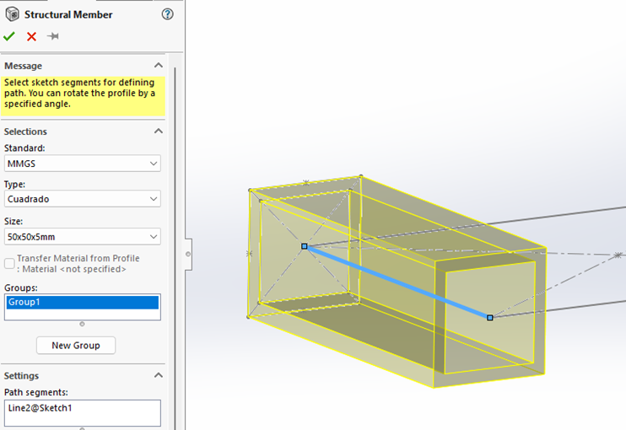Select Line2@Sketch1 in Path segments box
The height and width of the screenshot is (430, 626).
(x=40, y=408)
